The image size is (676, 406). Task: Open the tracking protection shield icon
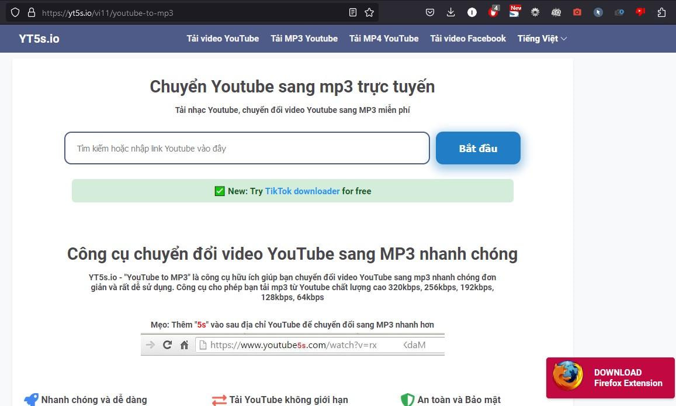[x=15, y=12]
